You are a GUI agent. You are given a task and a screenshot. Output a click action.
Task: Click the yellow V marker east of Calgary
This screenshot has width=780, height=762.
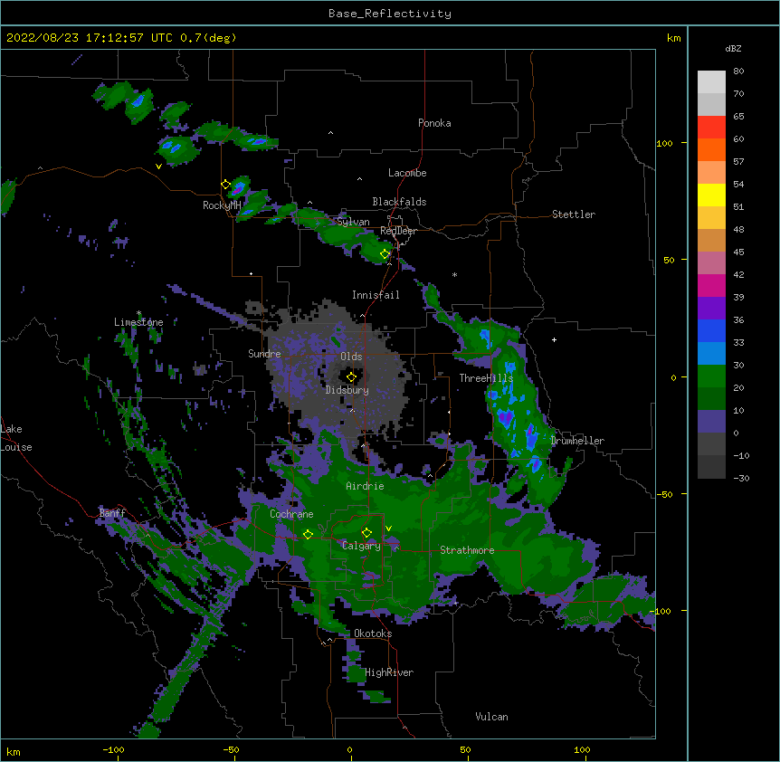388,529
